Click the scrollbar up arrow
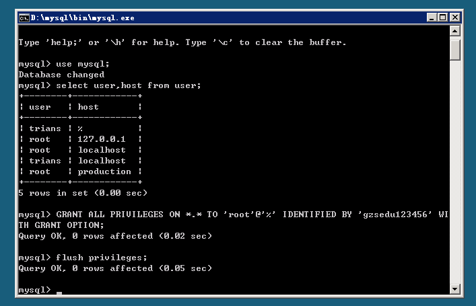Screen dimensions: 476x306 tap(455, 31)
